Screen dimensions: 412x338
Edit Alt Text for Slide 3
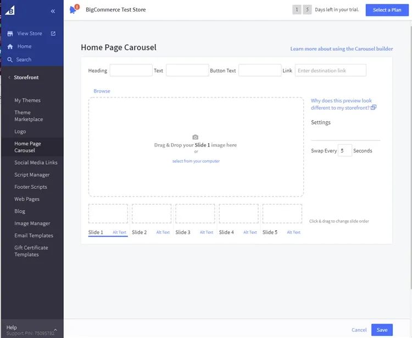point(206,232)
